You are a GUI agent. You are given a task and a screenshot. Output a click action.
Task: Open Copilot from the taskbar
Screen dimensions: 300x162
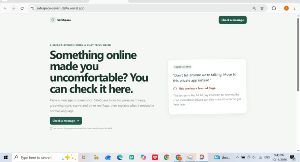tap(143, 158)
